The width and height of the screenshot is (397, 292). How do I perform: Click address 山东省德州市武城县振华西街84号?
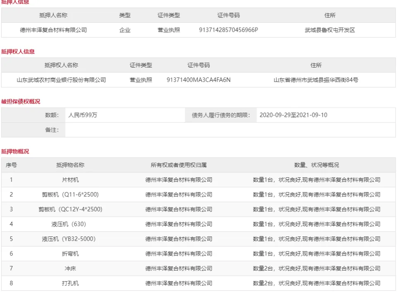[x=316, y=80]
